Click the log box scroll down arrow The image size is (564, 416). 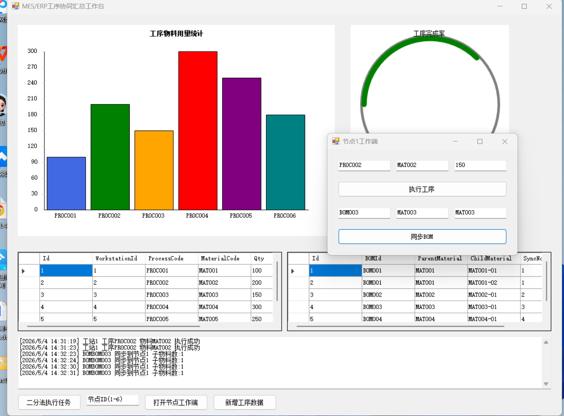[x=546, y=383]
